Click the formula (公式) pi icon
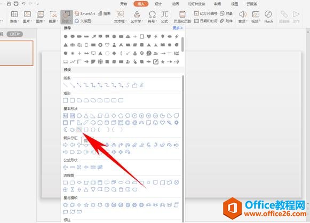Viewport: 310px width, 223px height. [x=164, y=17]
